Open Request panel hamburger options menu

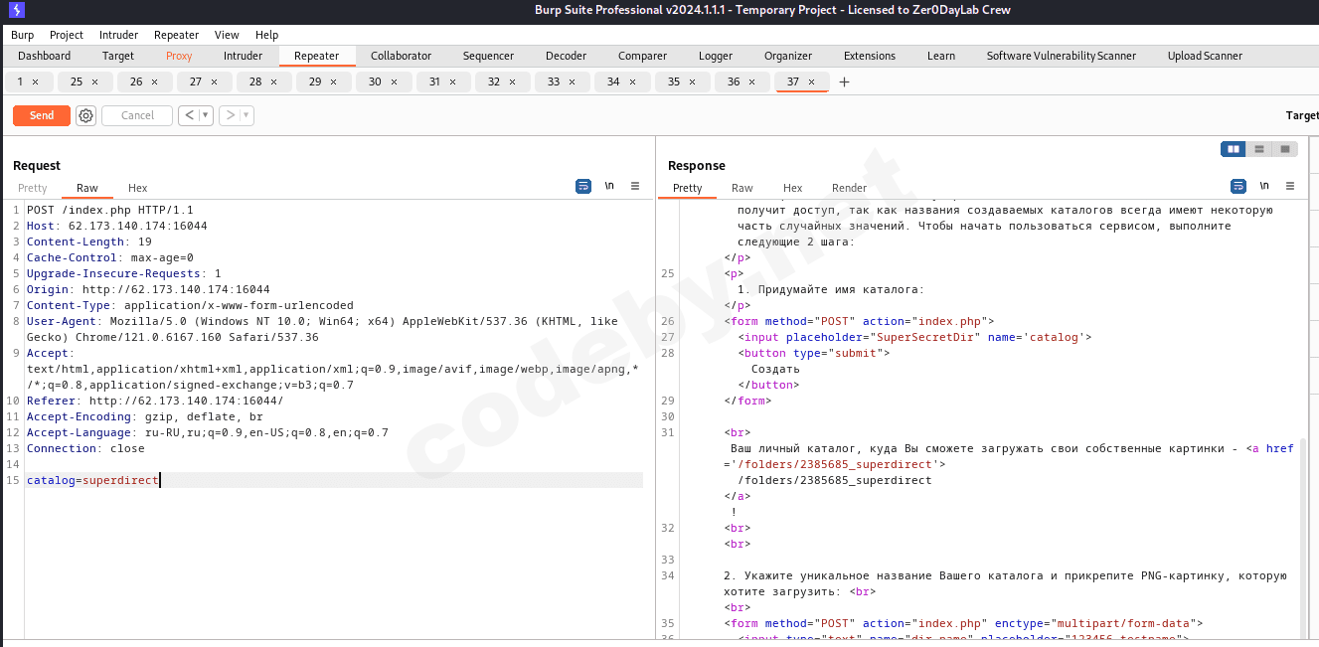coord(635,186)
